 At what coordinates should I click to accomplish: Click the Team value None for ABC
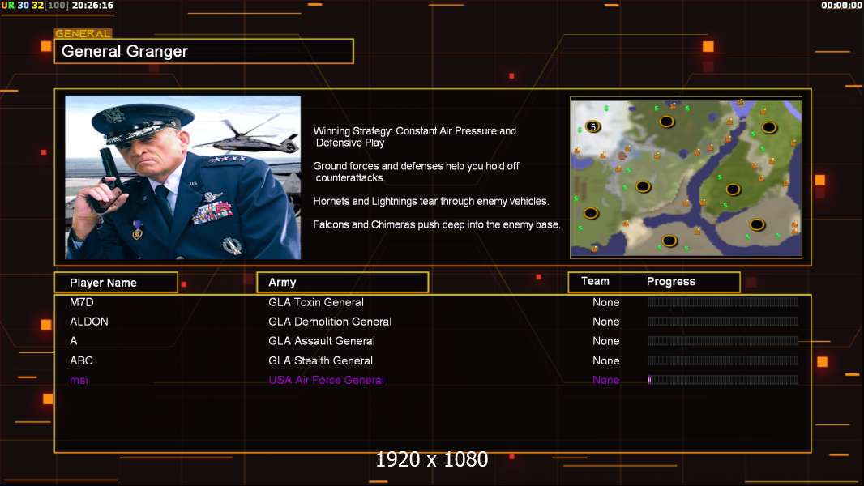[606, 360]
